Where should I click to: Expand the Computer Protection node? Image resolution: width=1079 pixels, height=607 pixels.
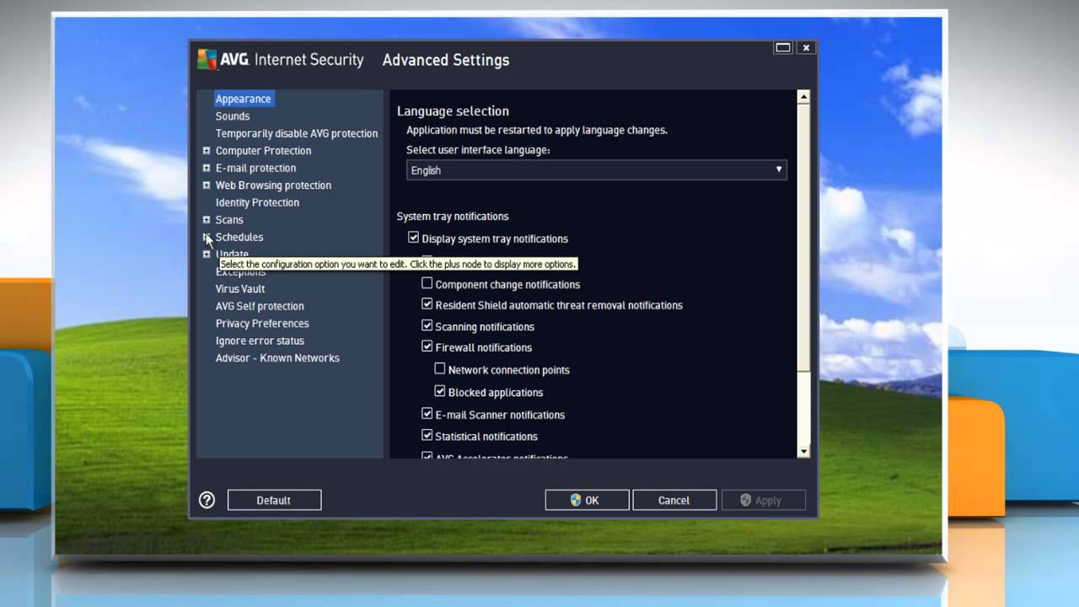[207, 151]
